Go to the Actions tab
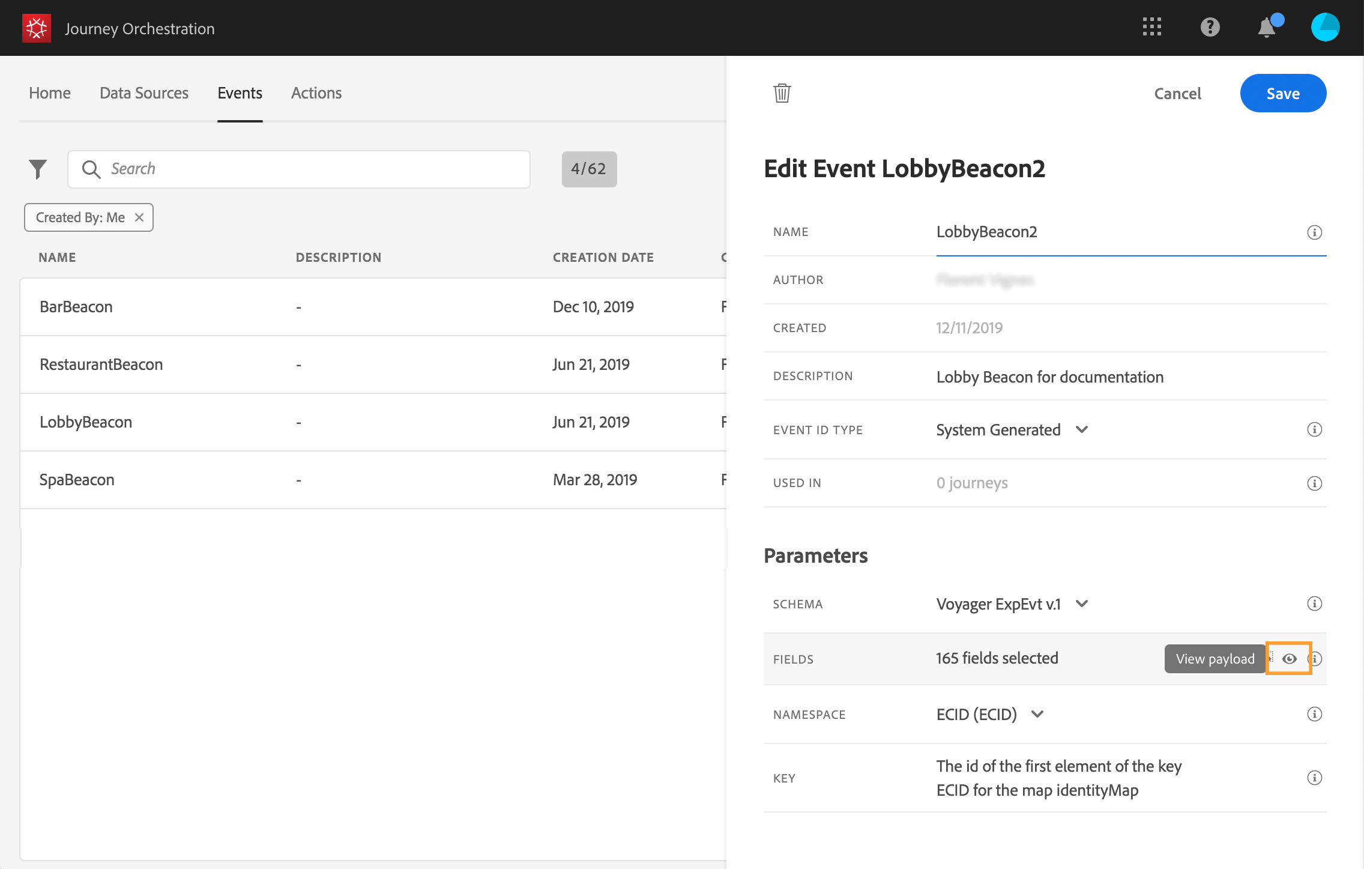The image size is (1364, 869). tap(316, 93)
